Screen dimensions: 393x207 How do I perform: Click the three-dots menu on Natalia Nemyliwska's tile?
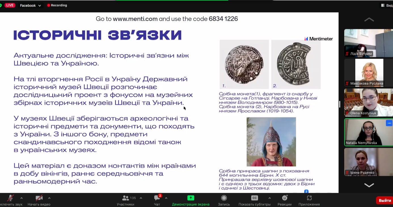(x=389, y=123)
